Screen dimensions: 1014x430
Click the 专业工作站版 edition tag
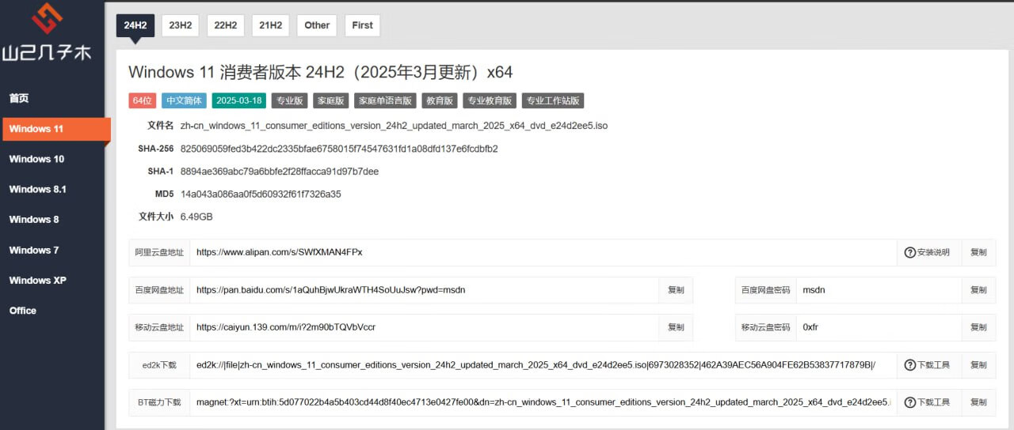click(x=554, y=101)
